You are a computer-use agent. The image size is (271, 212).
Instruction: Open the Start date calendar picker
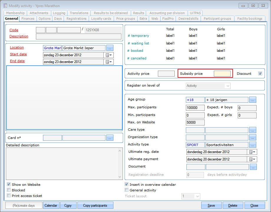(109, 55)
